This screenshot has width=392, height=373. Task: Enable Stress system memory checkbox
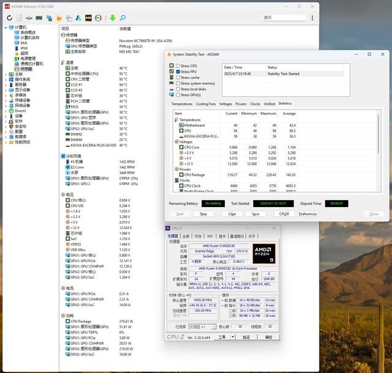[x=178, y=83]
